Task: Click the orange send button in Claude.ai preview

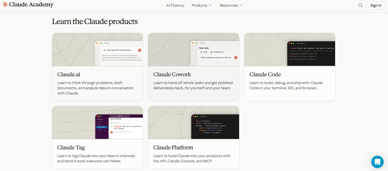Action: pos(139,50)
